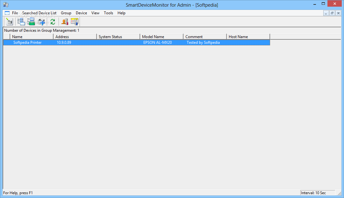Click the printer-with-pin toolbar icon
Image resolution: width=344 pixels, height=198 pixels.
coord(10,22)
